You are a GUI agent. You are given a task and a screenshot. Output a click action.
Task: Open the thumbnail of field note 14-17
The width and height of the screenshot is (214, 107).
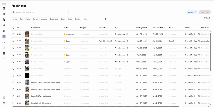tap(27, 48)
